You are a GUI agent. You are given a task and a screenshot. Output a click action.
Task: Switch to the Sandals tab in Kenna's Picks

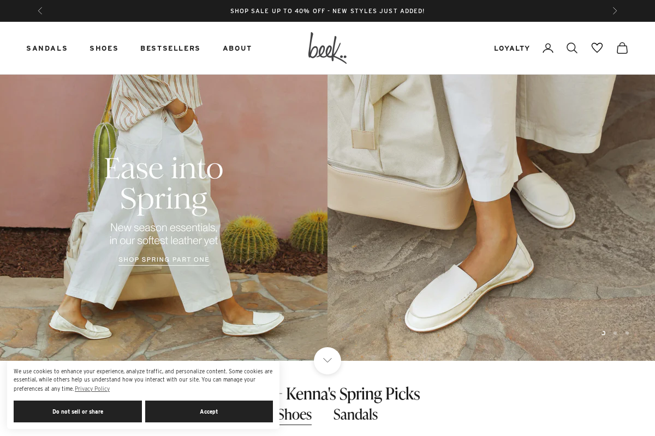[355, 415]
